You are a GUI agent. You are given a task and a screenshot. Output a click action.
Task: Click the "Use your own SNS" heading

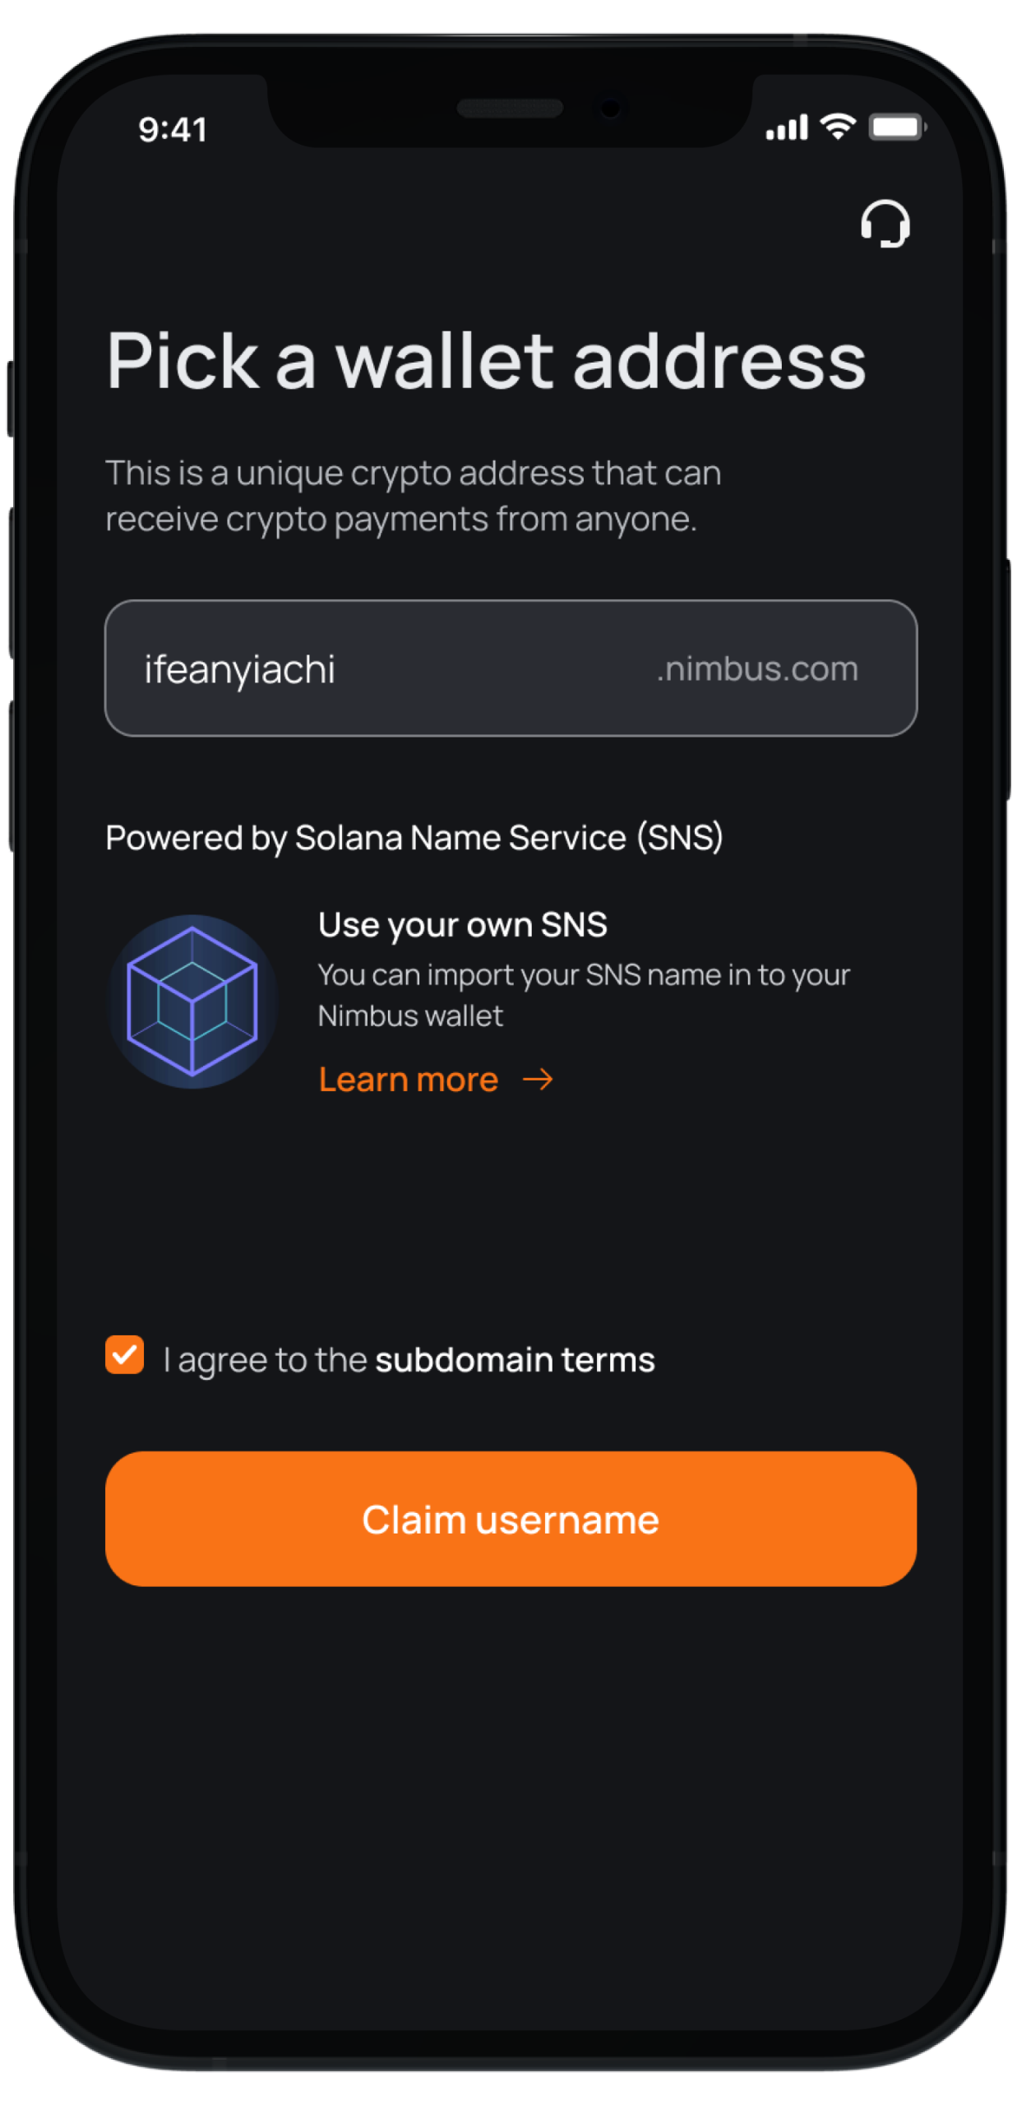coord(463,924)
